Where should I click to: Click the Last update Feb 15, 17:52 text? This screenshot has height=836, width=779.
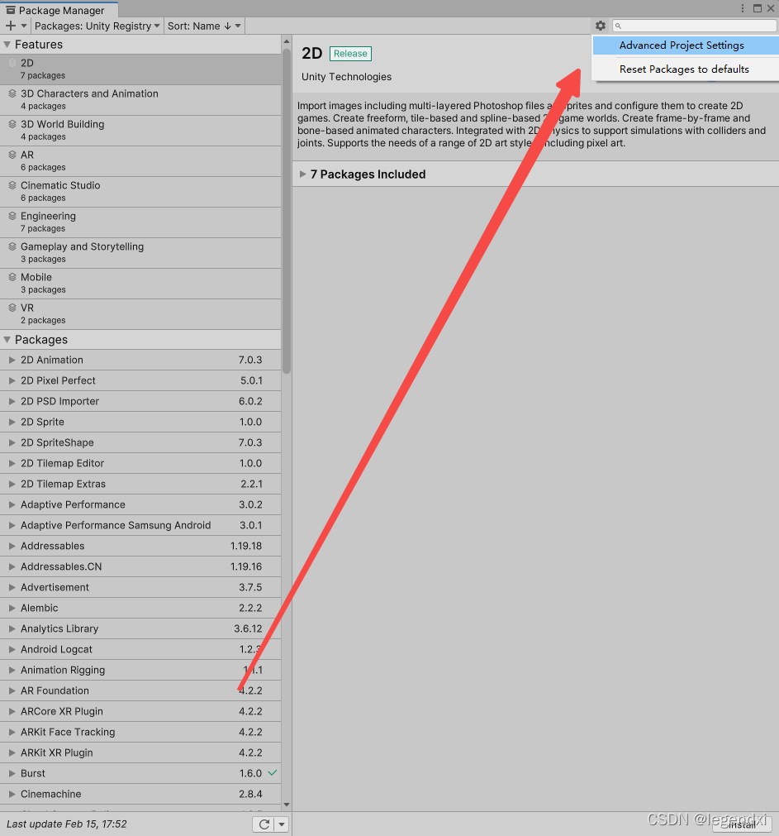pos(67,824)
